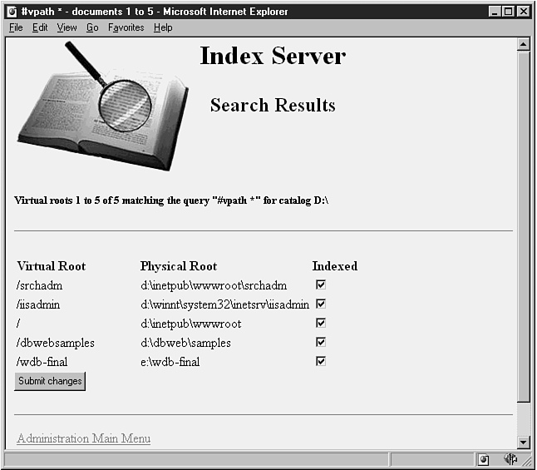Image resolution: width=537 pixels, height=470 pixels.
Task: Click the Internet Explorer icon in title bar
Action: (12, 12)
